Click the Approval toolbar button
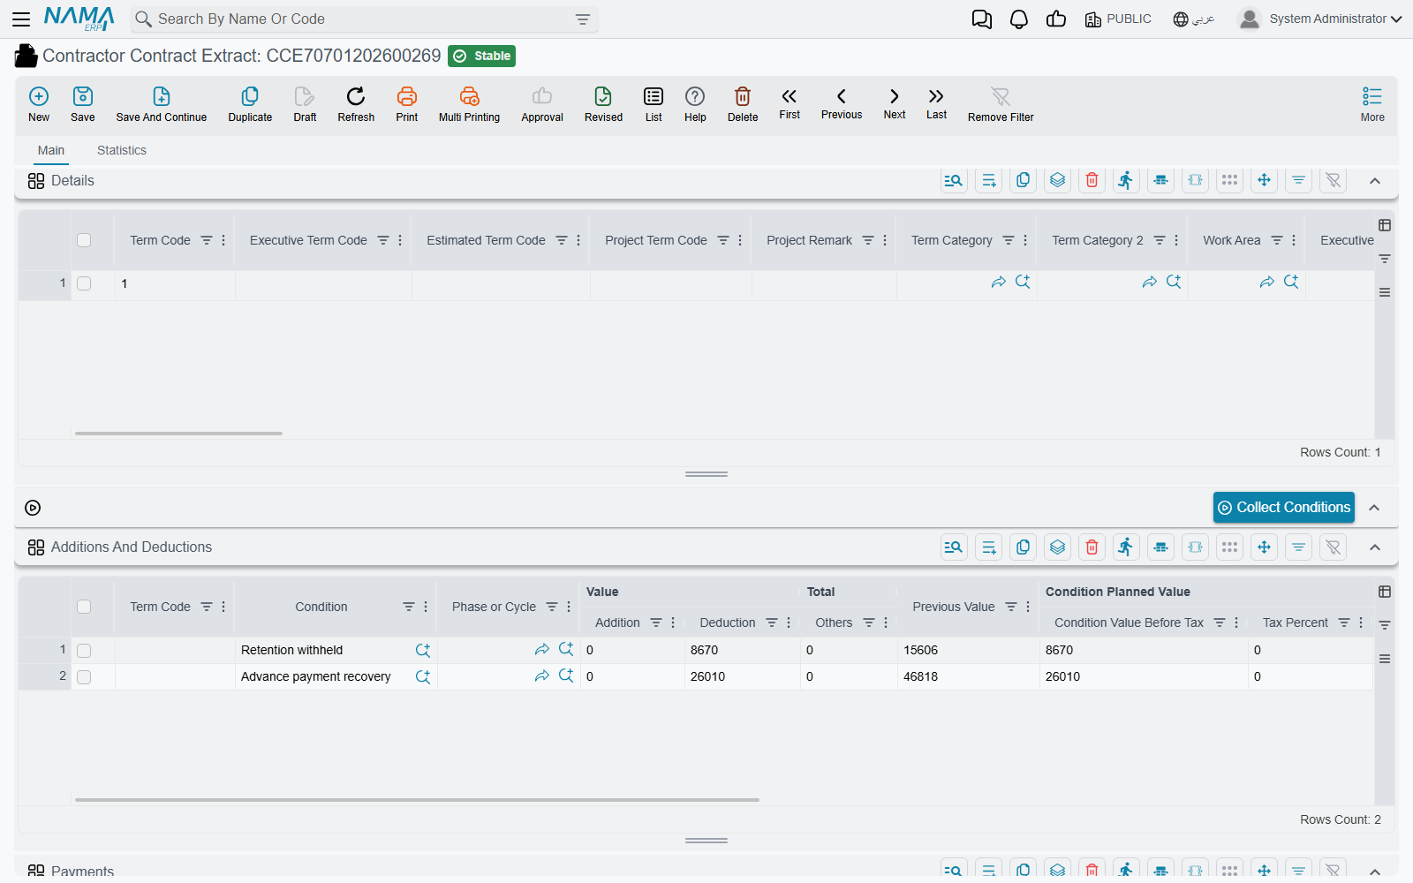Image resolution: width=1413 pixels, height=883 pixels. click(x=542, y=104)
